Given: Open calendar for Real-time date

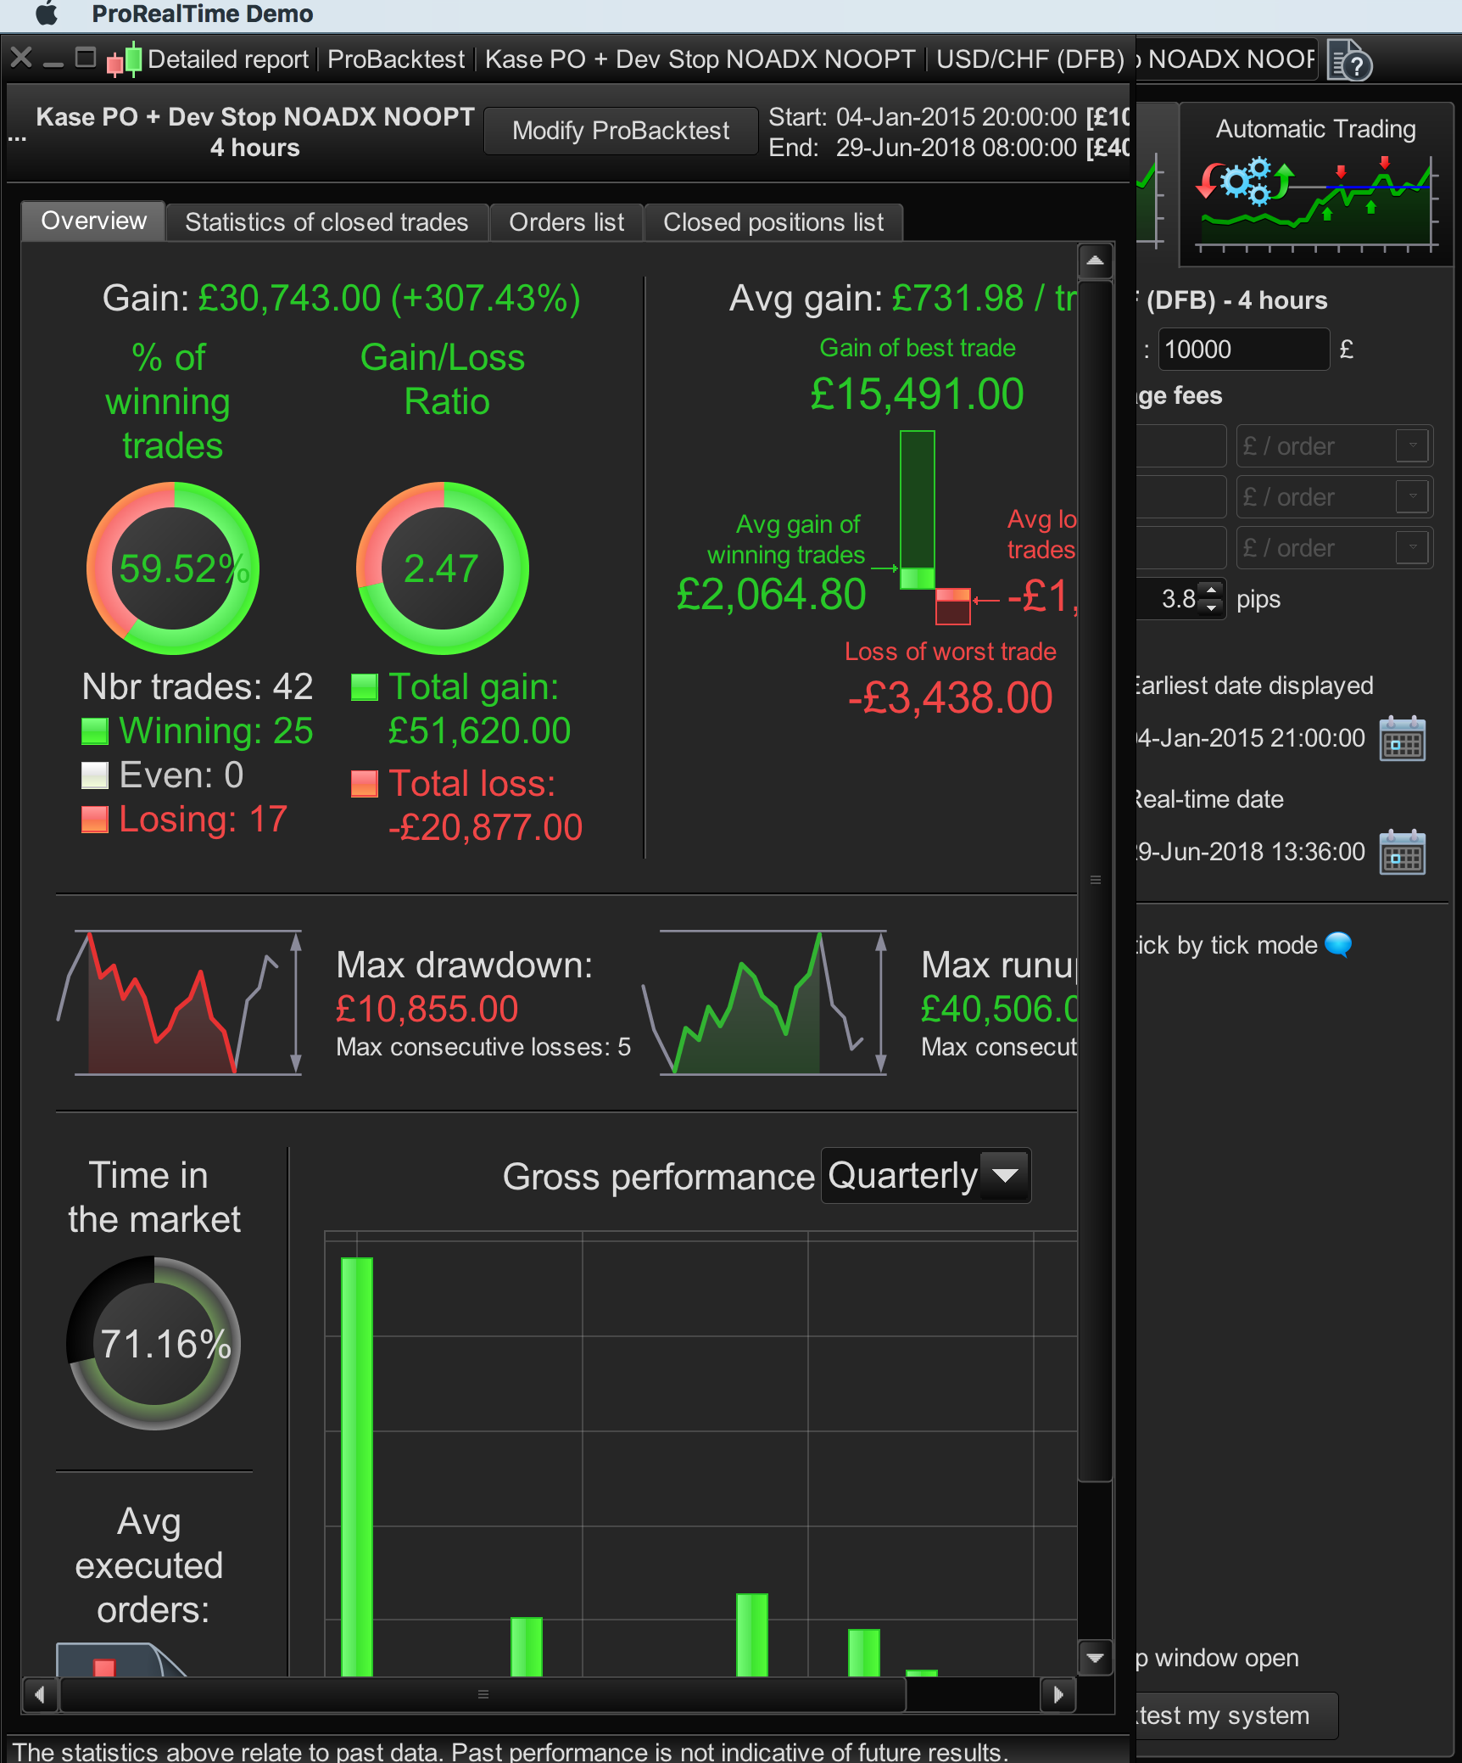Looking at the screenshot, I should point(1402,852).
